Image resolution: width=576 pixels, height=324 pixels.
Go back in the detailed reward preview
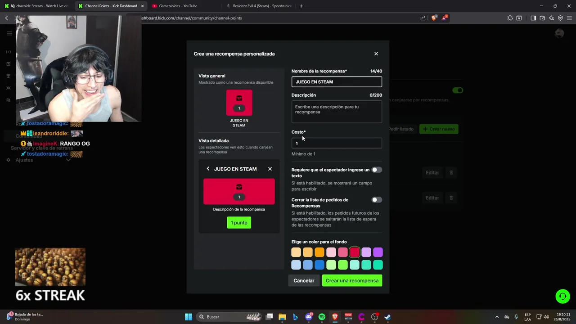pyautogui.click(x=208, y=169)
